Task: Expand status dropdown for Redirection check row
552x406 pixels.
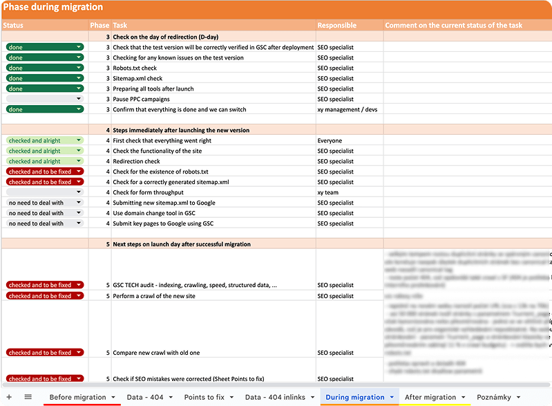Action: pos(79,161)
